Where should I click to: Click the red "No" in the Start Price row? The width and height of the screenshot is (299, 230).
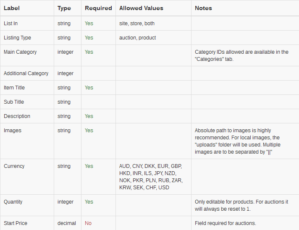coord(88,223)
